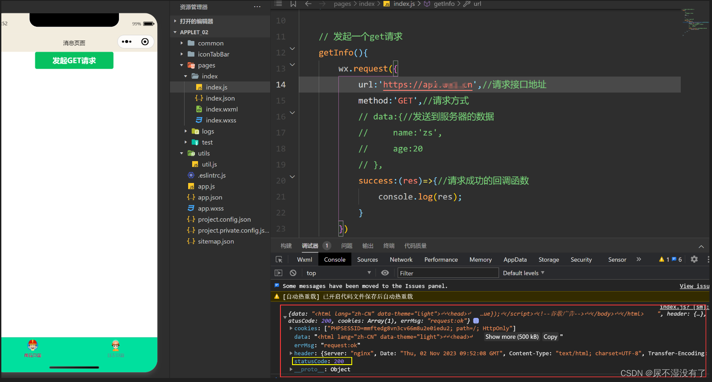The width and height of the screenshot is (712, 382).
Task: Click the editor outline list icon
Action: tap(278, 4)
